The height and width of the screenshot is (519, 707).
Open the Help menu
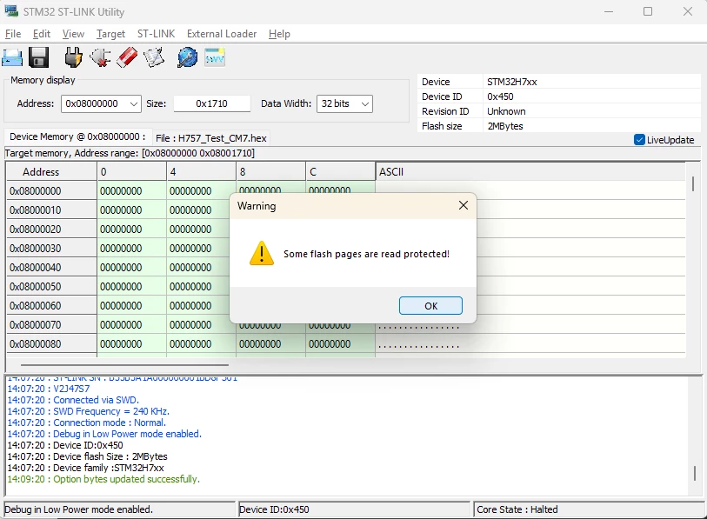tap(279, 34)
